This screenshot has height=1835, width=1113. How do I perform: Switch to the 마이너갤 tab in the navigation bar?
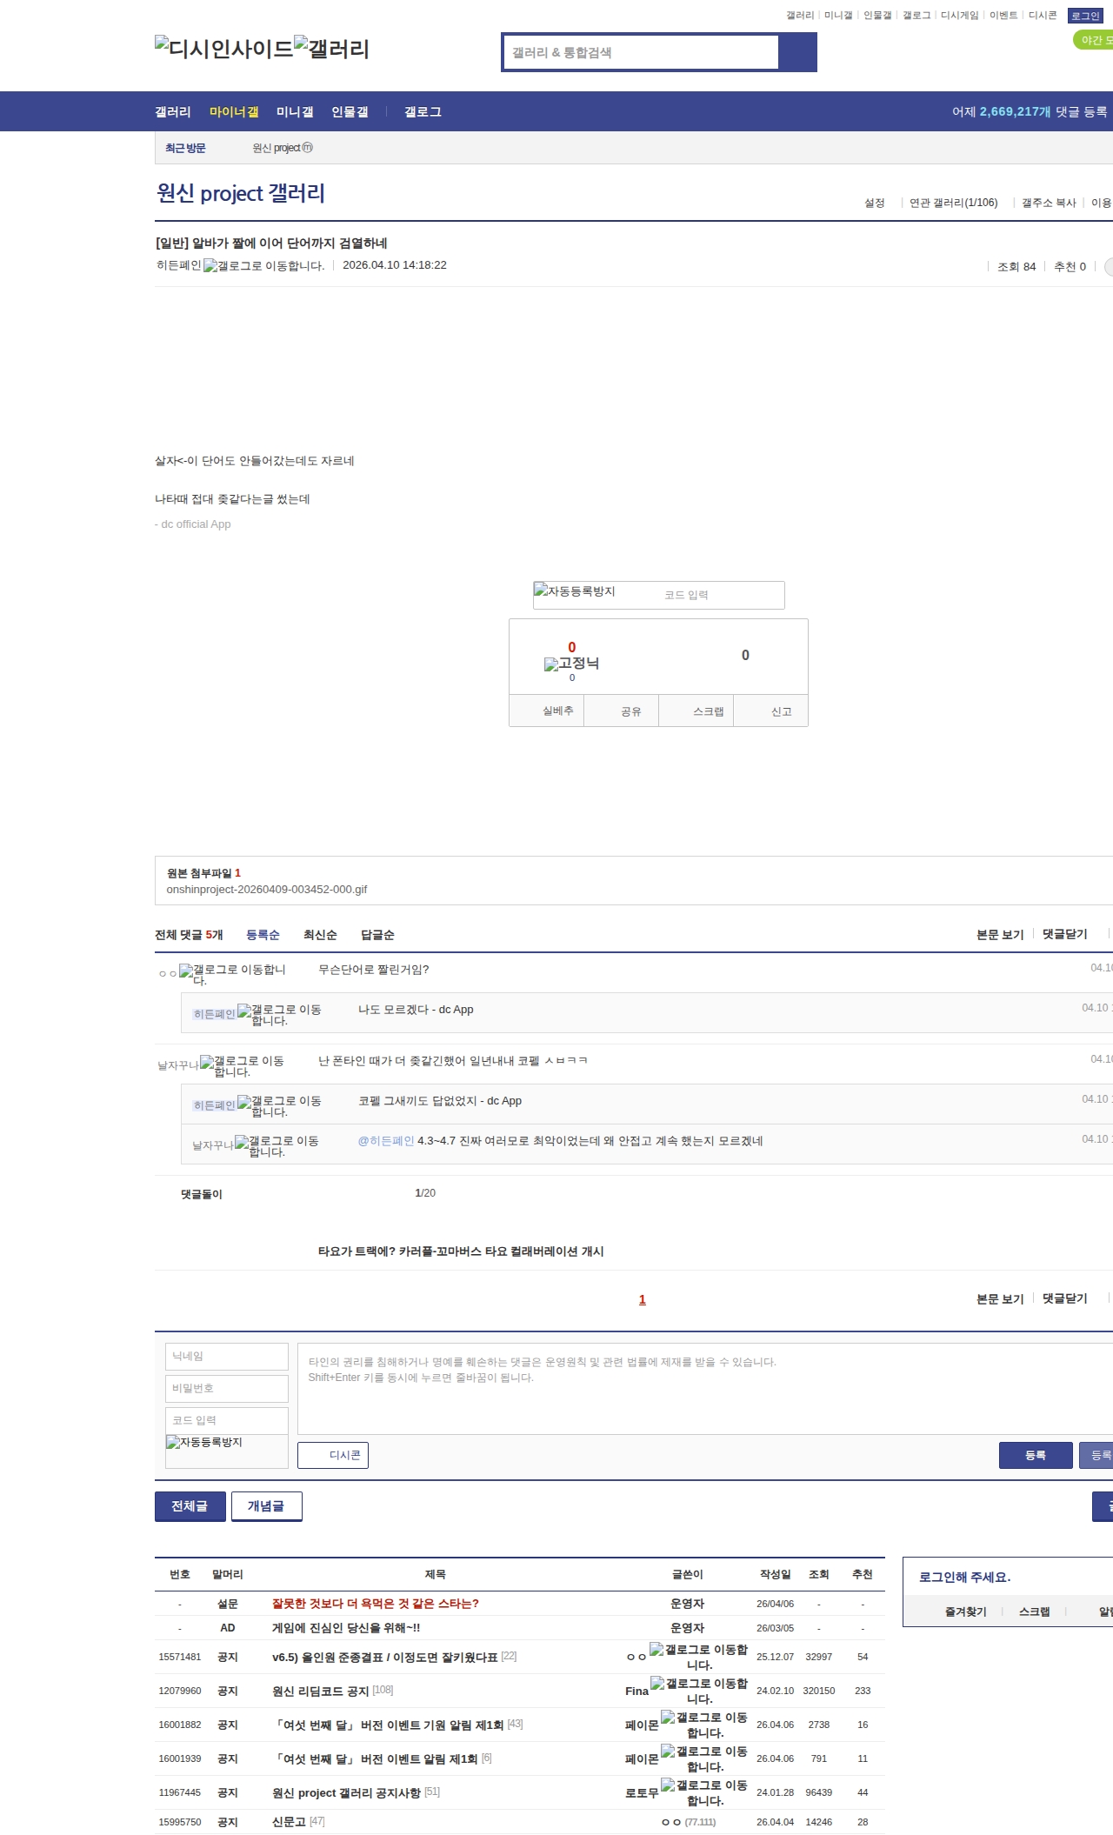(x=234, y=112)
